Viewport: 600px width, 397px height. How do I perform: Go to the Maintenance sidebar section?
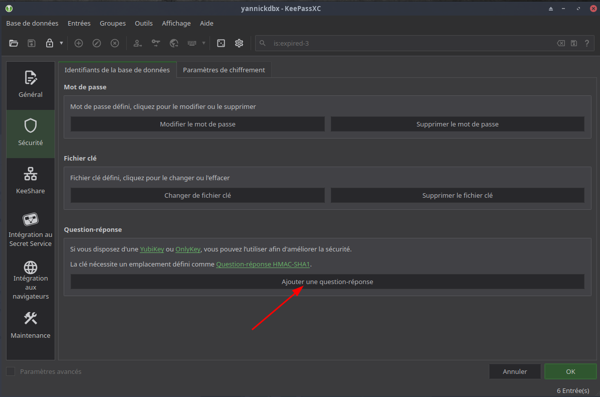[31, 325]
